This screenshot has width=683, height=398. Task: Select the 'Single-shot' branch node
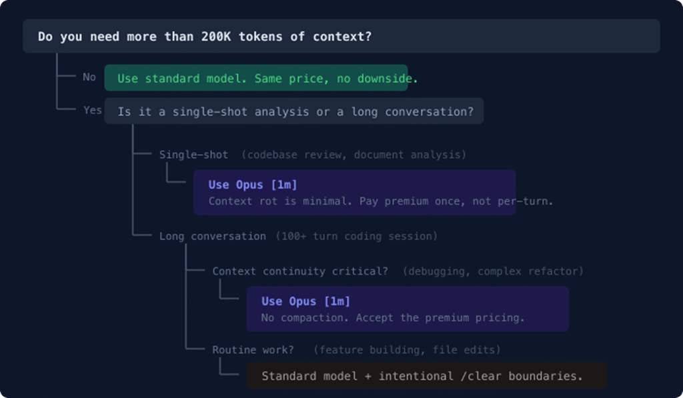pos(193,155)
